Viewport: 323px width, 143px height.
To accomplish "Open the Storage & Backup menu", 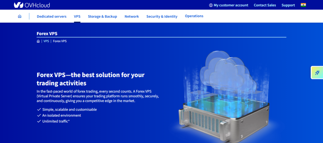I will pos(103,16).
